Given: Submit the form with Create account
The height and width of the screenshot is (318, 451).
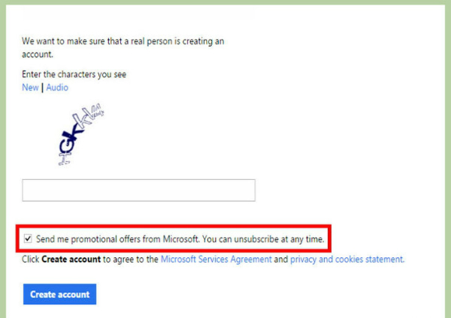Looking at the screenshot, I should (60, 294).
